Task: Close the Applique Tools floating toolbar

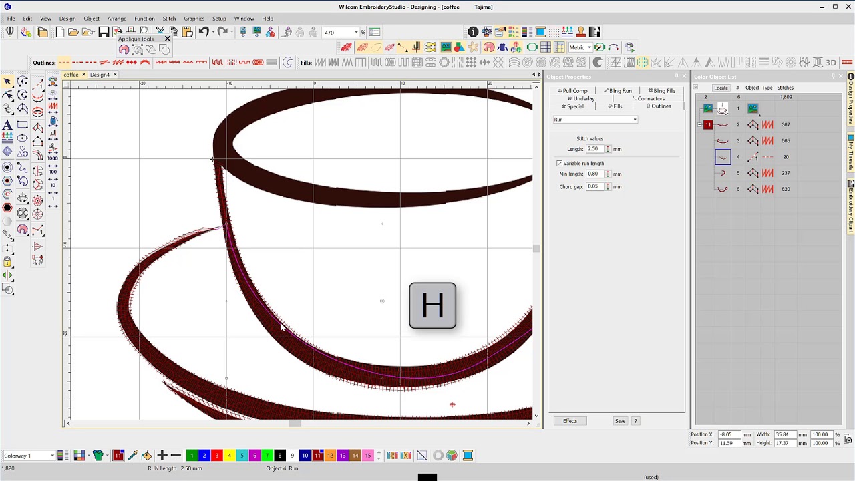Action: tap(167, 39)
